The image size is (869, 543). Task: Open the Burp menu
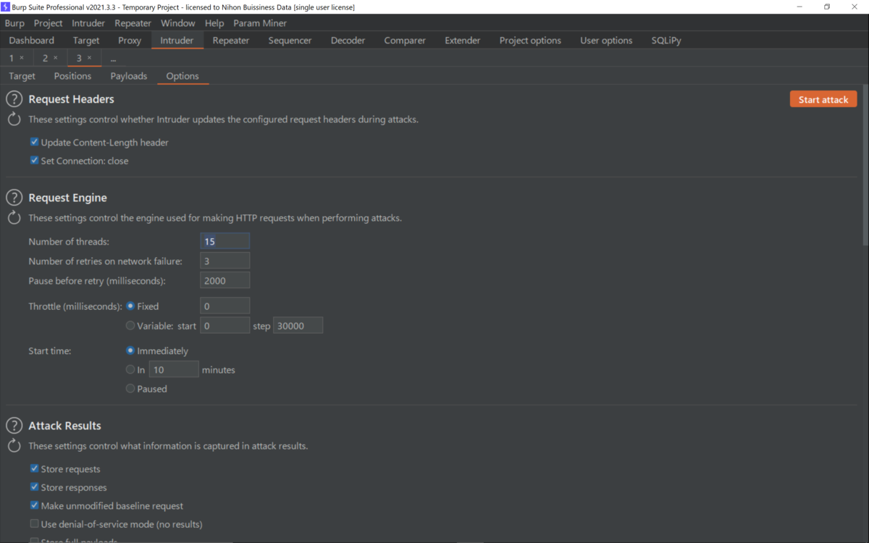[14, 23]
